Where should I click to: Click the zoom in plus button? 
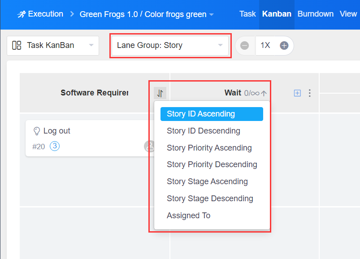(284, 45)
